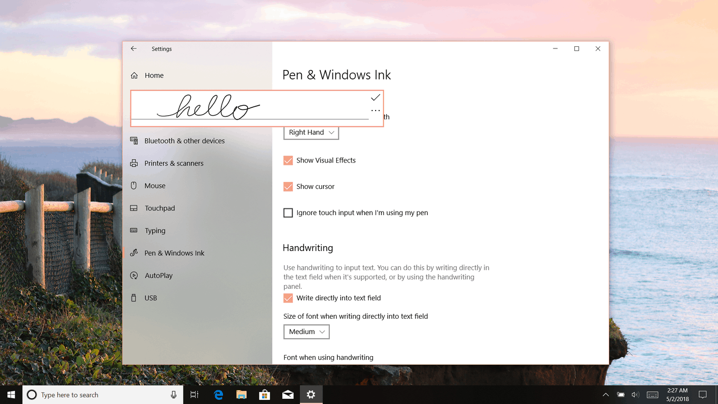The height and width of the screenshot is (404, 718).
Task: Click the Pen & Windows Ink heading
Action: click(337, 75)
